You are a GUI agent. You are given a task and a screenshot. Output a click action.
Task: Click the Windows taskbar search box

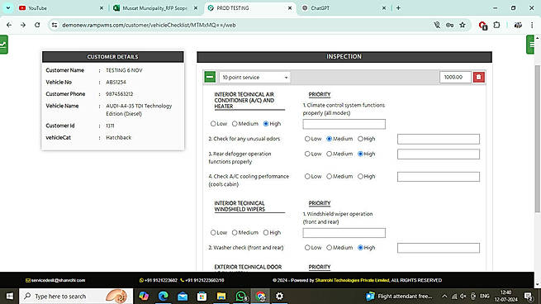tap(76, 296)
